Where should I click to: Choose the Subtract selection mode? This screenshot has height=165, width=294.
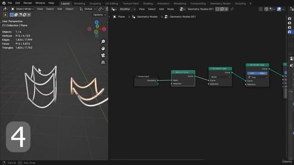[x=20, y=15]
